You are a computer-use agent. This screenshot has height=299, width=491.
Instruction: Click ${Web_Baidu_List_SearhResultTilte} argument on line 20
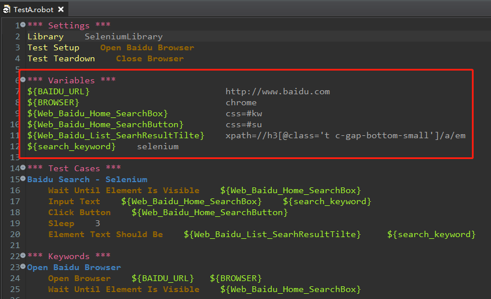point(272,234)
